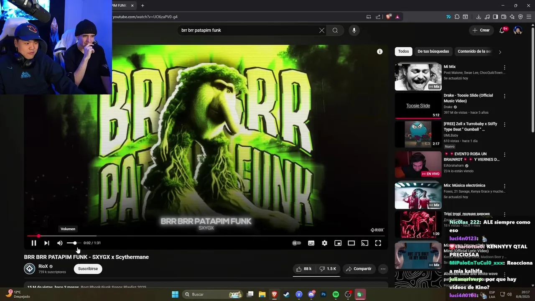Open the Brave Rewards triangle icon
The width and height of the screenshot is (535, 301).
pos(397,17)
